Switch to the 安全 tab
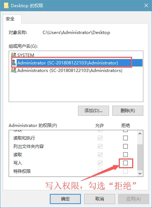 tap(10, 19)
